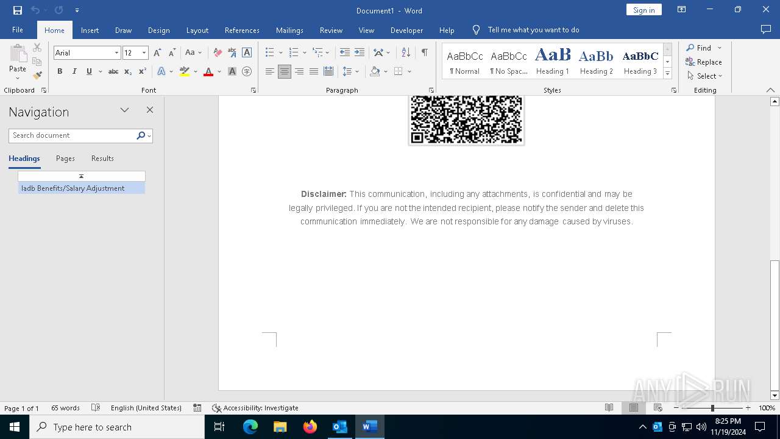Viewport: 780px width, 439px height.
Task: Open the Ribbon Display Options icon
Action: [x=682, y=10]
